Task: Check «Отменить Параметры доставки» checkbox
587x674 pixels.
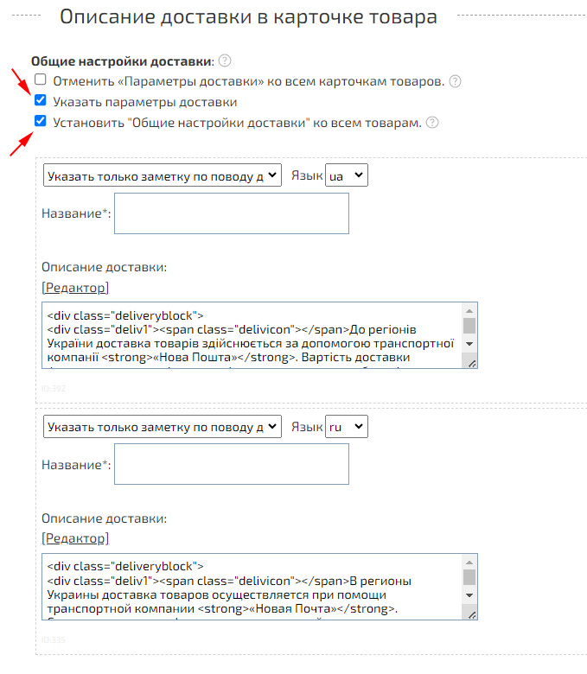Action: 41,80
